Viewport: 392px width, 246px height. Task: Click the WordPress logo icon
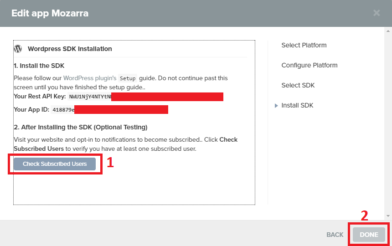18,49
